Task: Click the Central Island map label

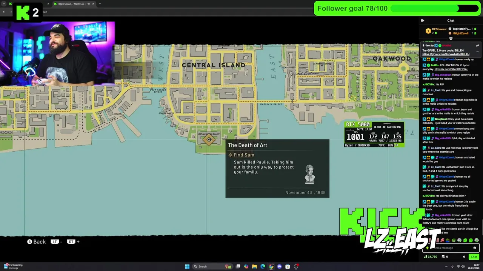Action: 214,65
